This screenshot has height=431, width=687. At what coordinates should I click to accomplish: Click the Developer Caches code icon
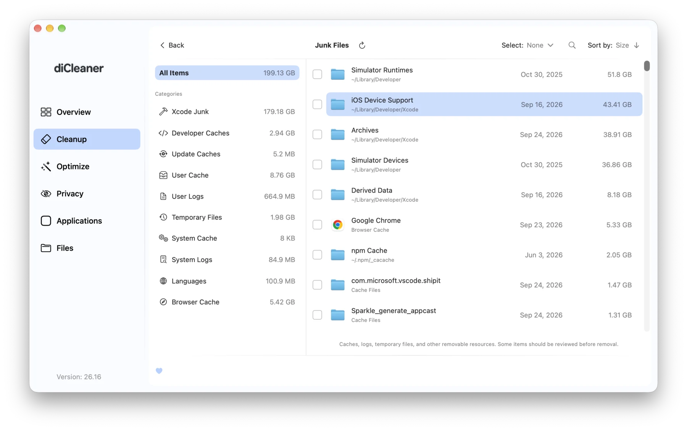point(163,133)
